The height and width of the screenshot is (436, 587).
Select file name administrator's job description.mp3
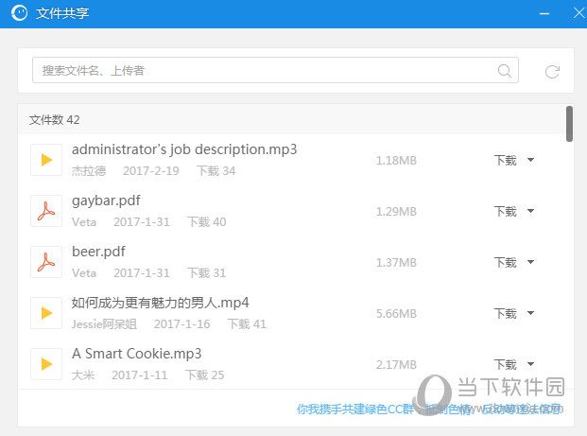click(184, 149)
